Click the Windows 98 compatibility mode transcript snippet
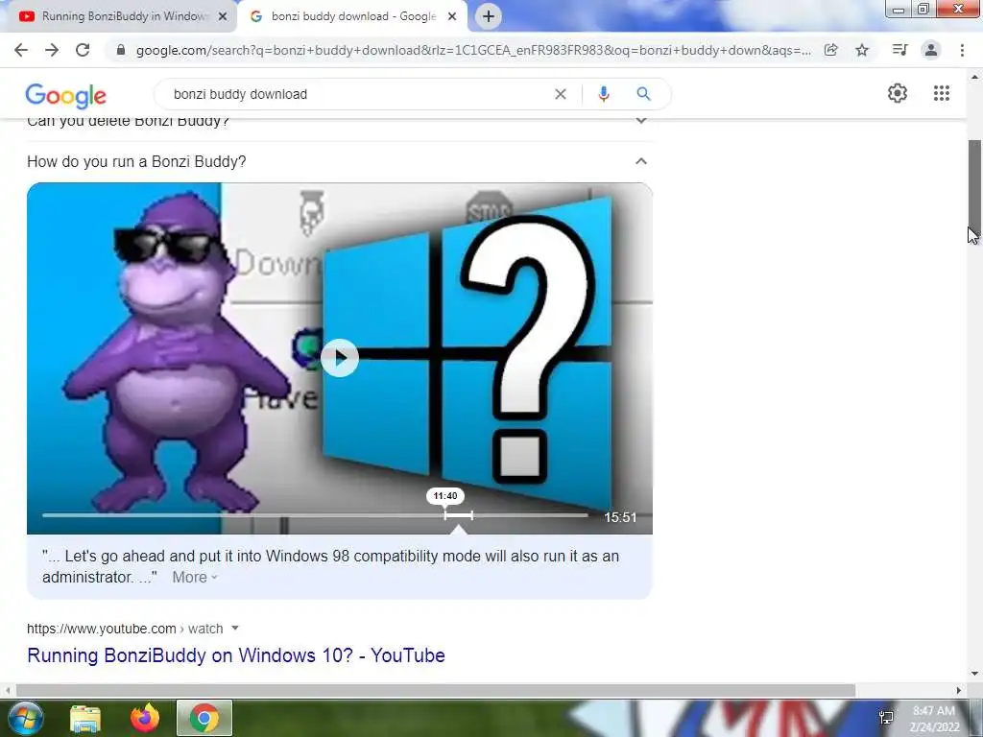The height and width of the screenshot is (737, 983). tap(330, 566)
